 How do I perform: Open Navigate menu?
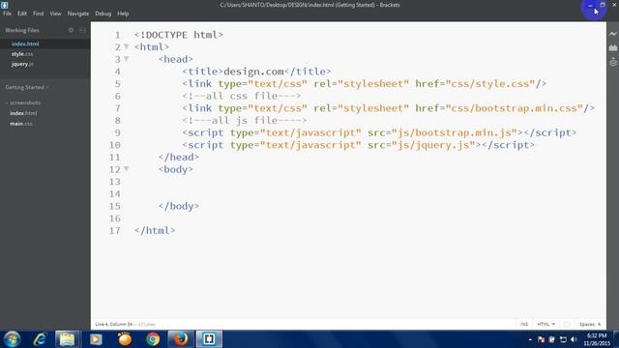coord(78,14)
